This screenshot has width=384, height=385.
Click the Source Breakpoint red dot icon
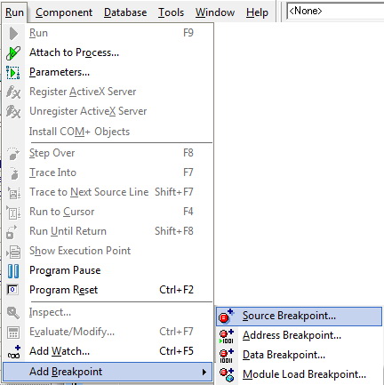pyautogui.click(x=227, y=317)
